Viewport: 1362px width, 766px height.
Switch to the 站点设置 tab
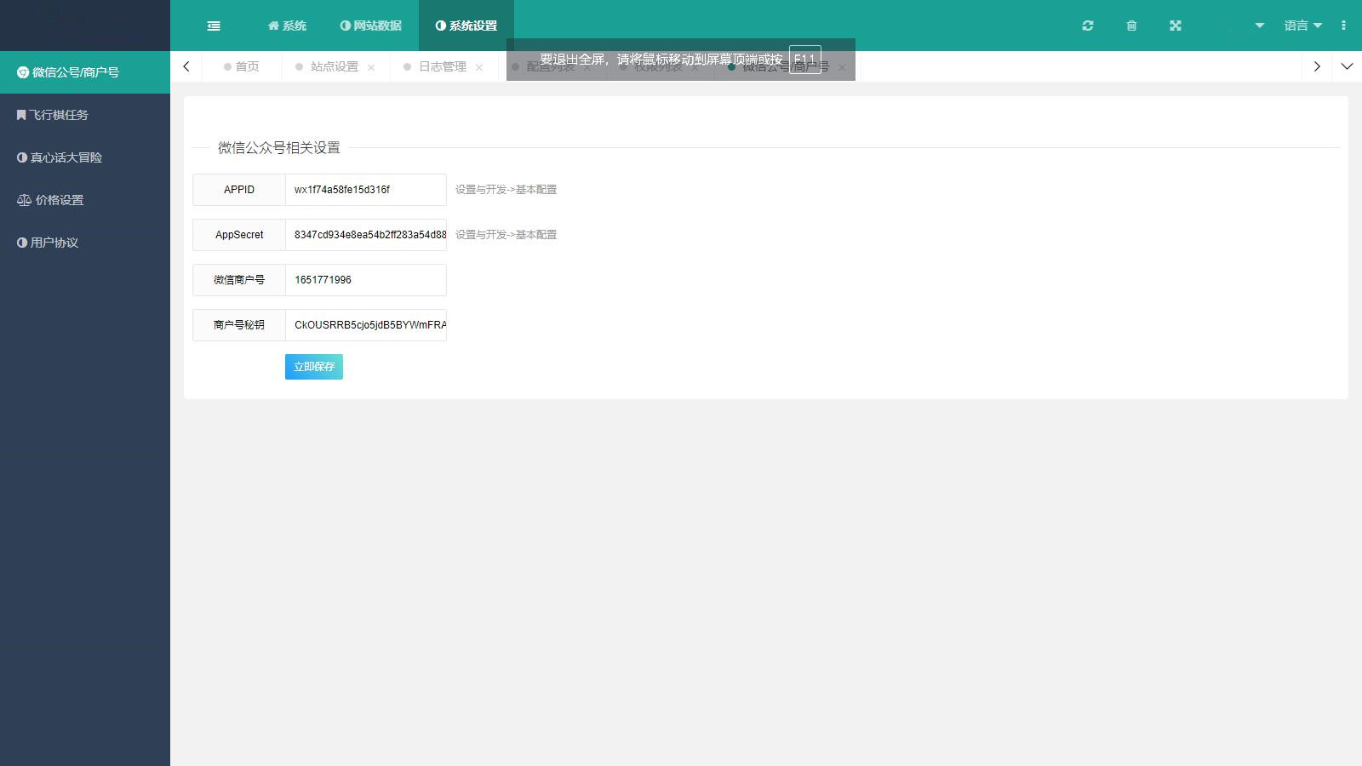334,66
